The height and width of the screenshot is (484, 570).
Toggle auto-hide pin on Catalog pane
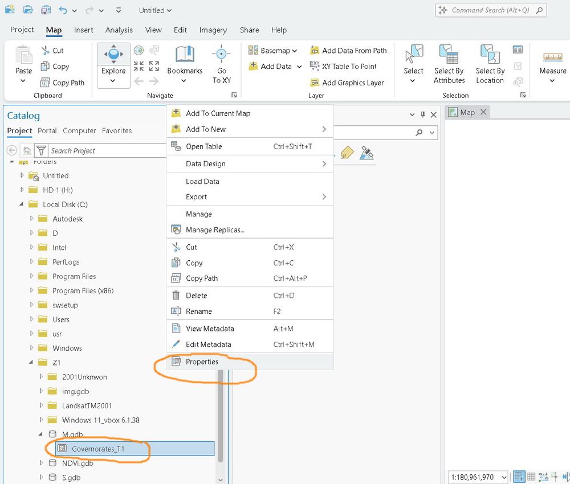(x=422, y=115)
